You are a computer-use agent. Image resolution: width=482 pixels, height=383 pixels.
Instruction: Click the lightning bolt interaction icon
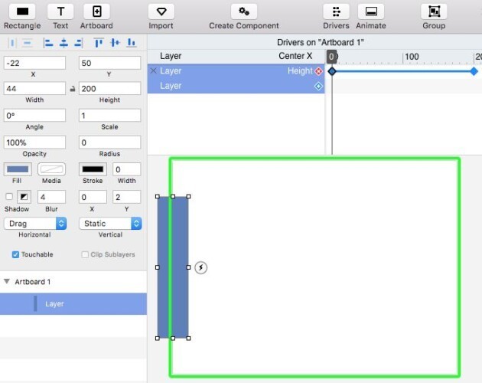coord(201,267)
